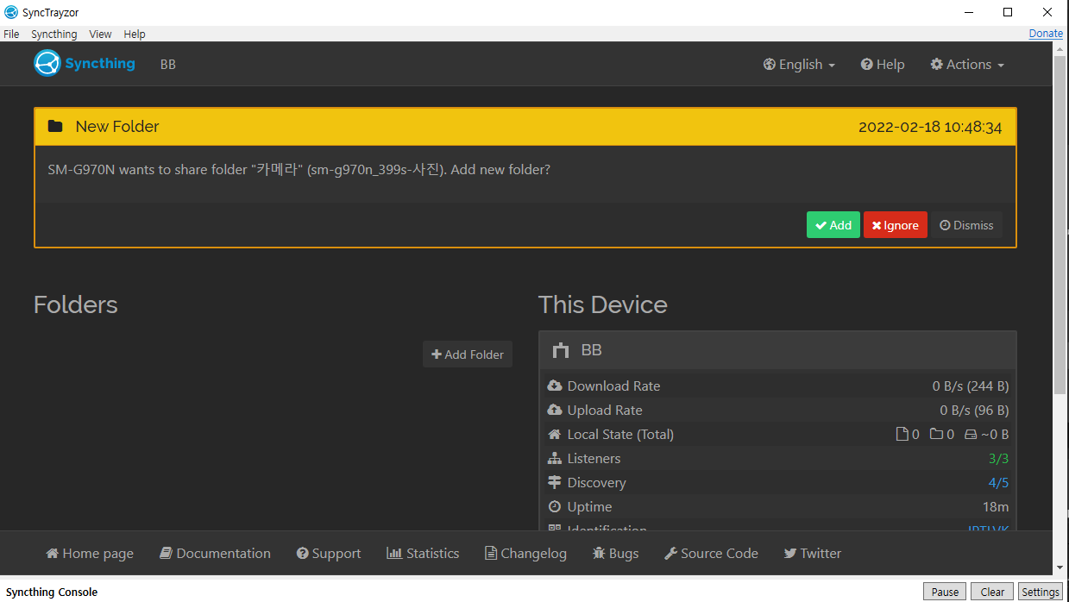Click the file icon beside Changelog
This screenshot has width=1069, height=602.
[491, 554]
